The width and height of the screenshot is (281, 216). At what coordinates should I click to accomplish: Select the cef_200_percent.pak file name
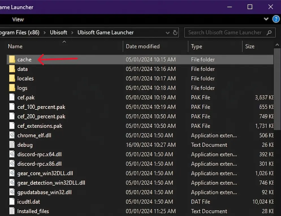point(41,117)
